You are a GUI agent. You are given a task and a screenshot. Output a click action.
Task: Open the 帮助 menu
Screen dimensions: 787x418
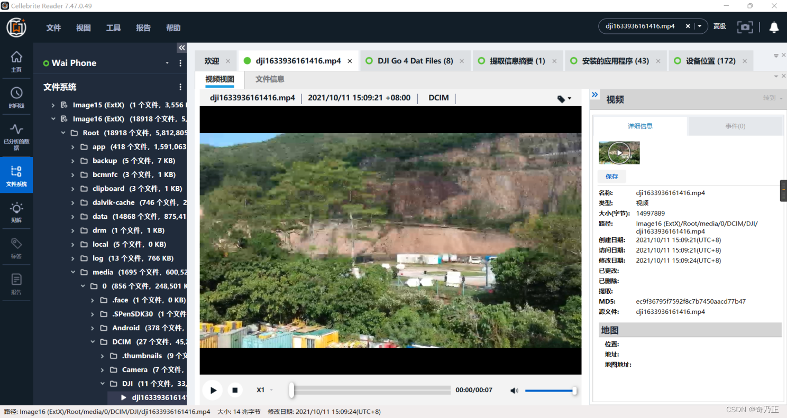tap(173, 28)
